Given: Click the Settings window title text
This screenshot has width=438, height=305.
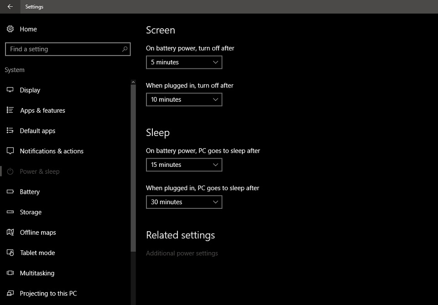Looking at the screenshot, I should pyautogui.click(x=34, y=7).
